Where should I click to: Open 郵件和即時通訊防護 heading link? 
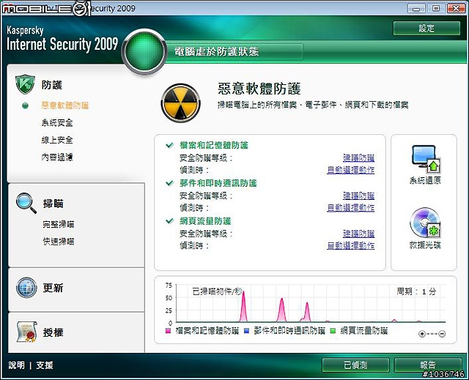tap(218, 183)
